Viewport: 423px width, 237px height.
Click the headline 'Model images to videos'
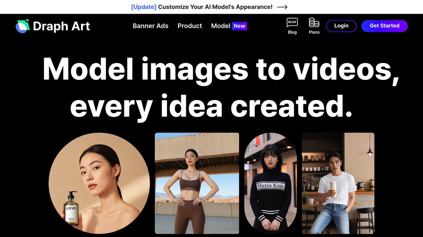[221, 69]
